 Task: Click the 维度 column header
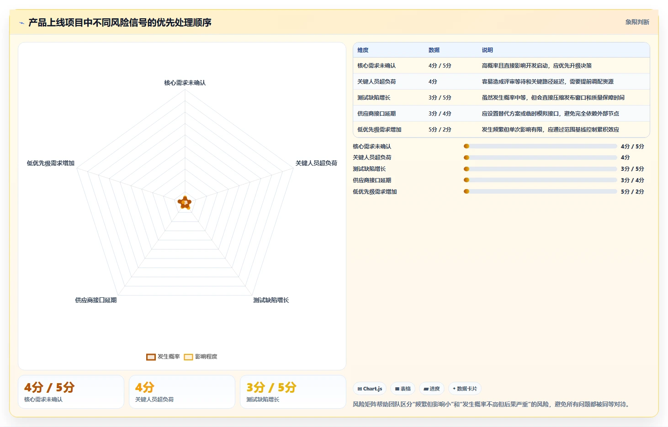(x=363, y=50)
